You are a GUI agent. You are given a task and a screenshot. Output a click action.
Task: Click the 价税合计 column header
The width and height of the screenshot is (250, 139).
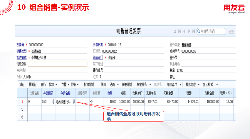[x=209, y=93]
